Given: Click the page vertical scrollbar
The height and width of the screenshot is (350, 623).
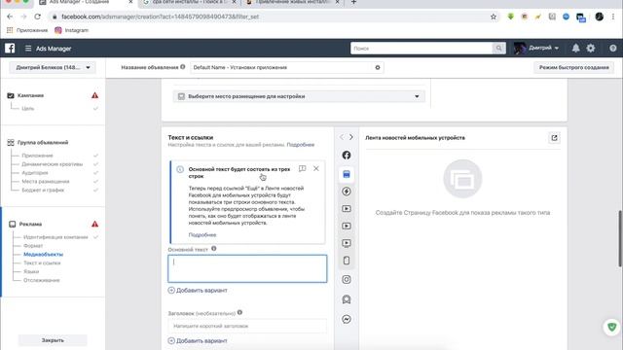Looking at the screenshot, I should (620, 238).
